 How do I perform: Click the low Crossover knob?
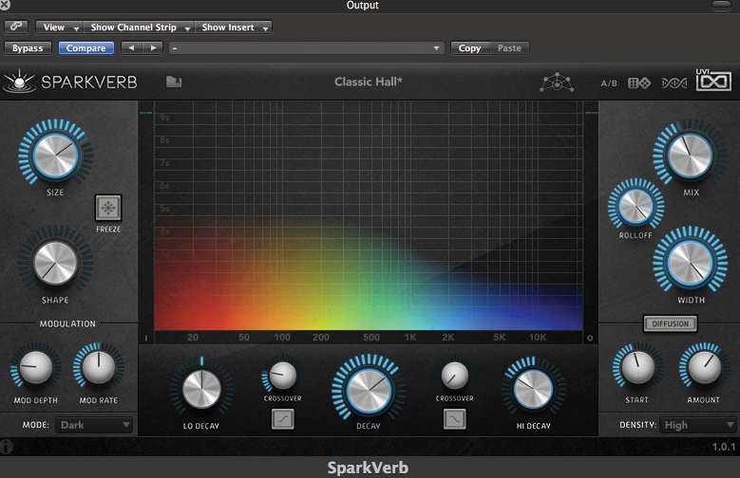click(283, 376)
